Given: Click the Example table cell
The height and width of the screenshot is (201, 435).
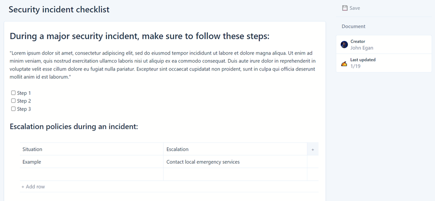Looking at the screenshot, I should (x=91, y=162).
